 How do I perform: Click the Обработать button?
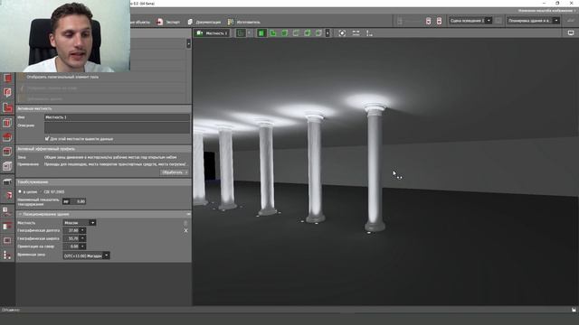(175, 172)
